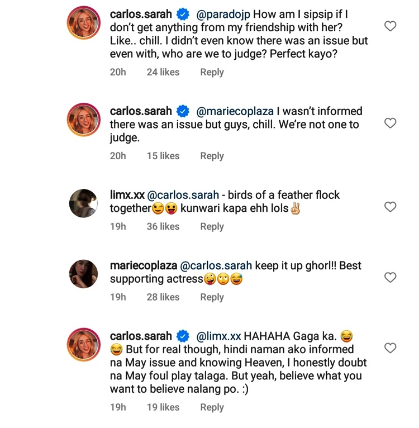The image size is (419, 428).
Task: Tap heart on "We're not one to judge" comment
Action: 390,123
